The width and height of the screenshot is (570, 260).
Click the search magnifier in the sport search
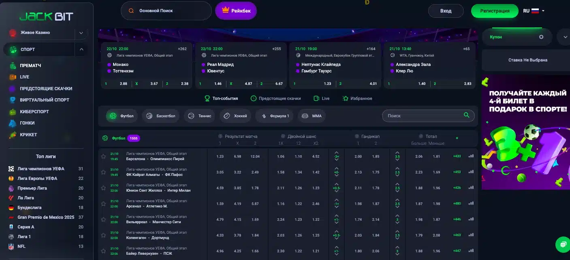pos(466,115)
